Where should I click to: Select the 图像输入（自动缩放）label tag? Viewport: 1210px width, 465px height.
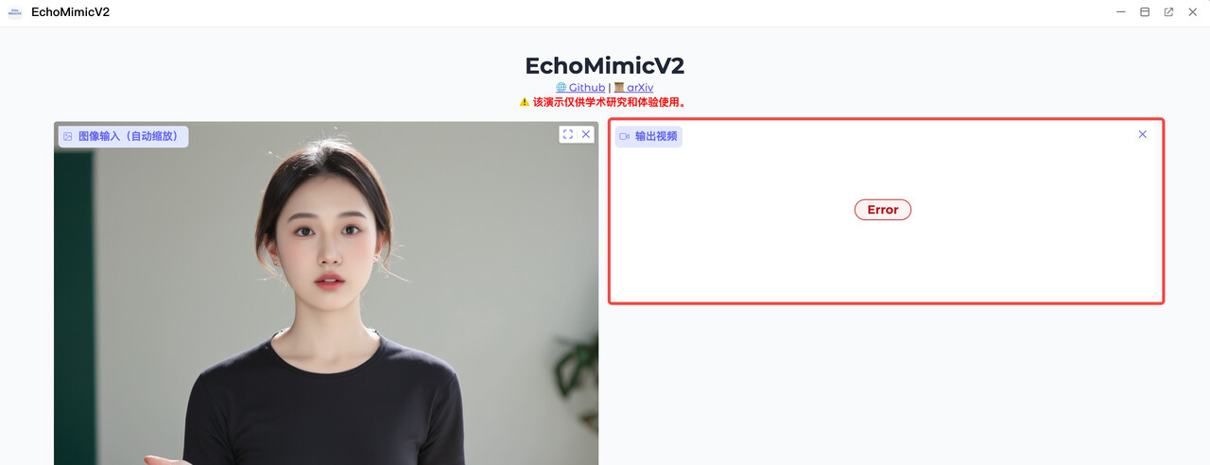coord(123,136)
